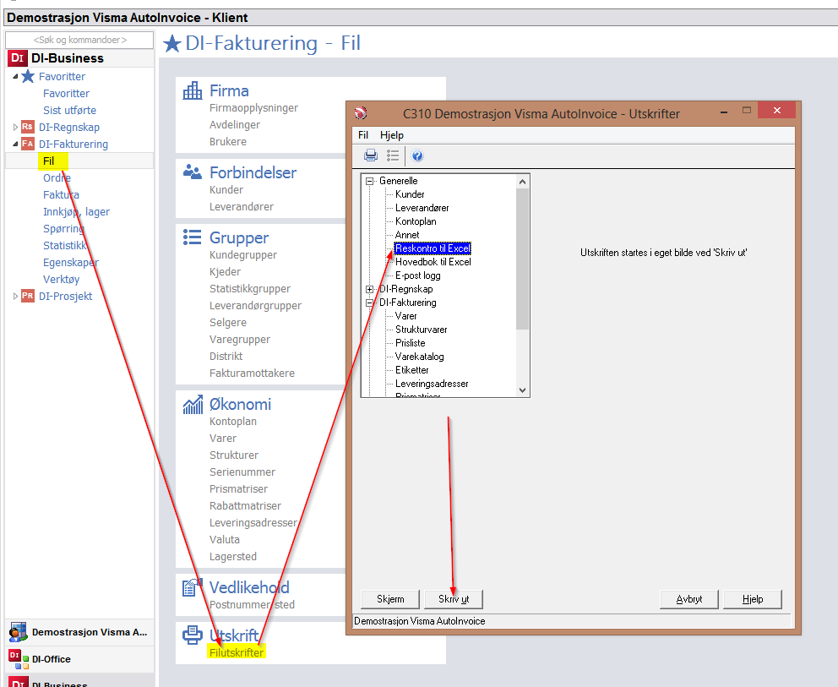Open Fakturamottakere under Grupper
Viewport: 838px width, 687px height.
tap(252, 373)
